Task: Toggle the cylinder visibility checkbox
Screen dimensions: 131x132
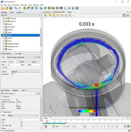Action: (x=4, y=30)
